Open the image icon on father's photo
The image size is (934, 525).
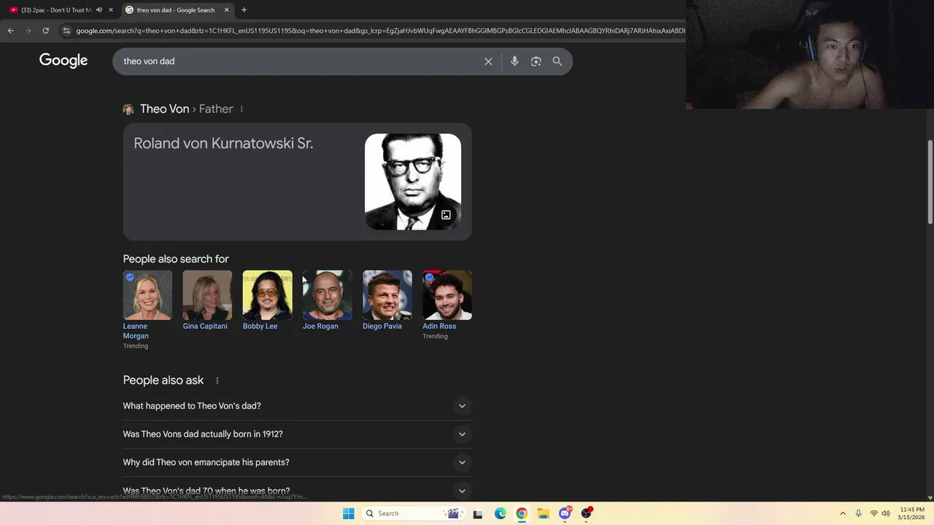tap(446, 215)
